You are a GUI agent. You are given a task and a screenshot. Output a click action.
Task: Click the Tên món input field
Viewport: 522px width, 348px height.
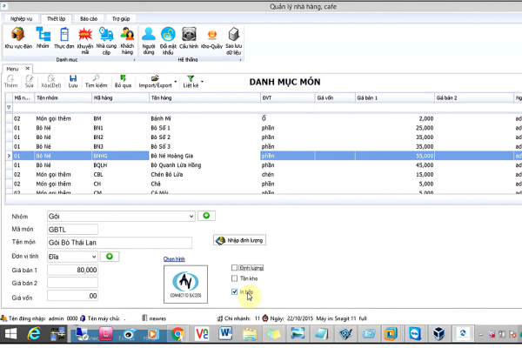point(119,243)
